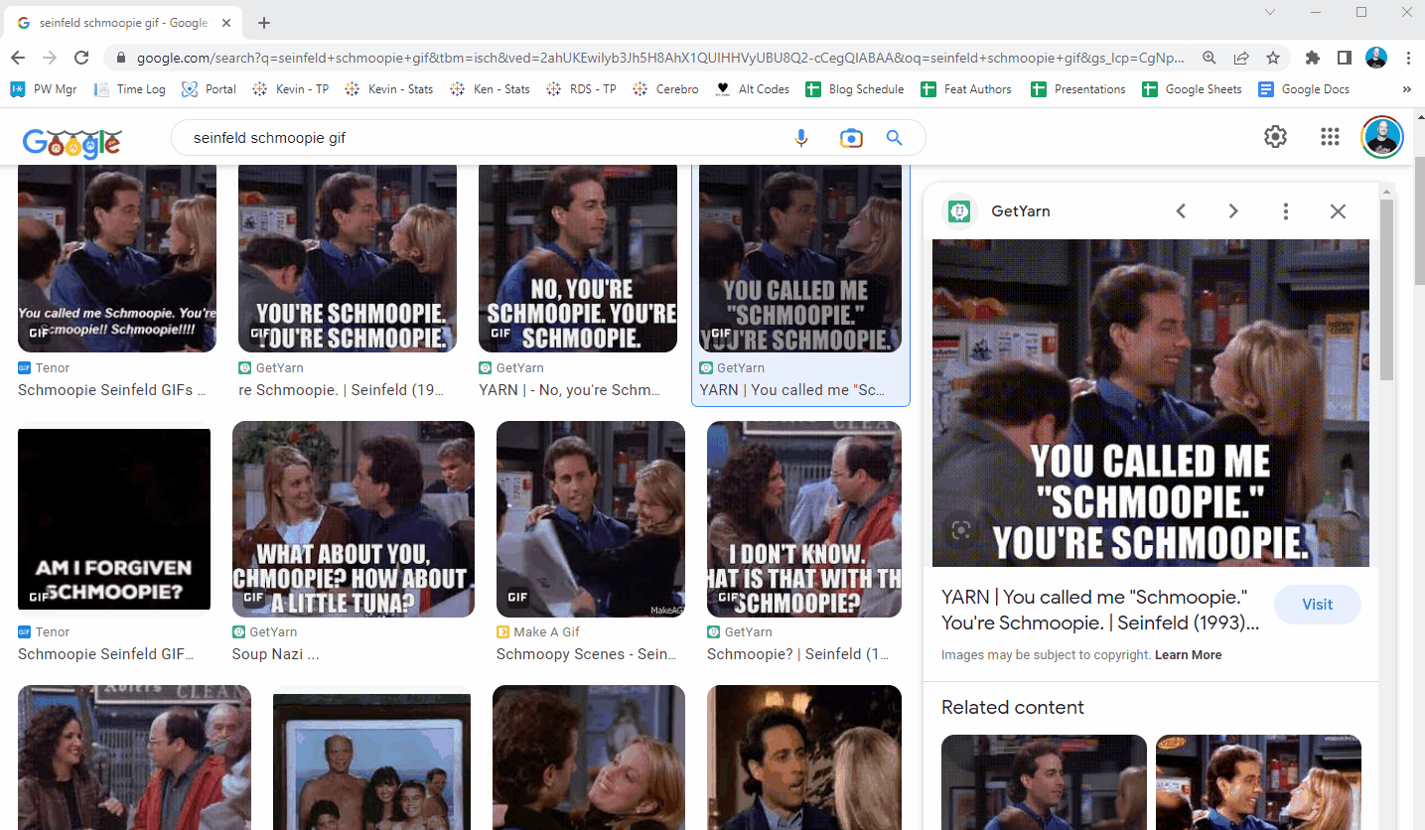This screenshot has height=830, width=1425.
Task: Open the Google apps grid
Action: 1331,137
